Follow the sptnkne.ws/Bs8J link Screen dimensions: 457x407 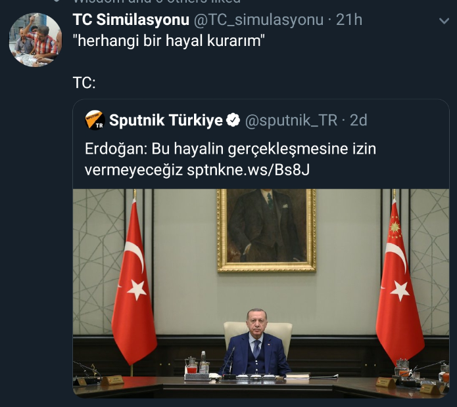tap(248, 170)
